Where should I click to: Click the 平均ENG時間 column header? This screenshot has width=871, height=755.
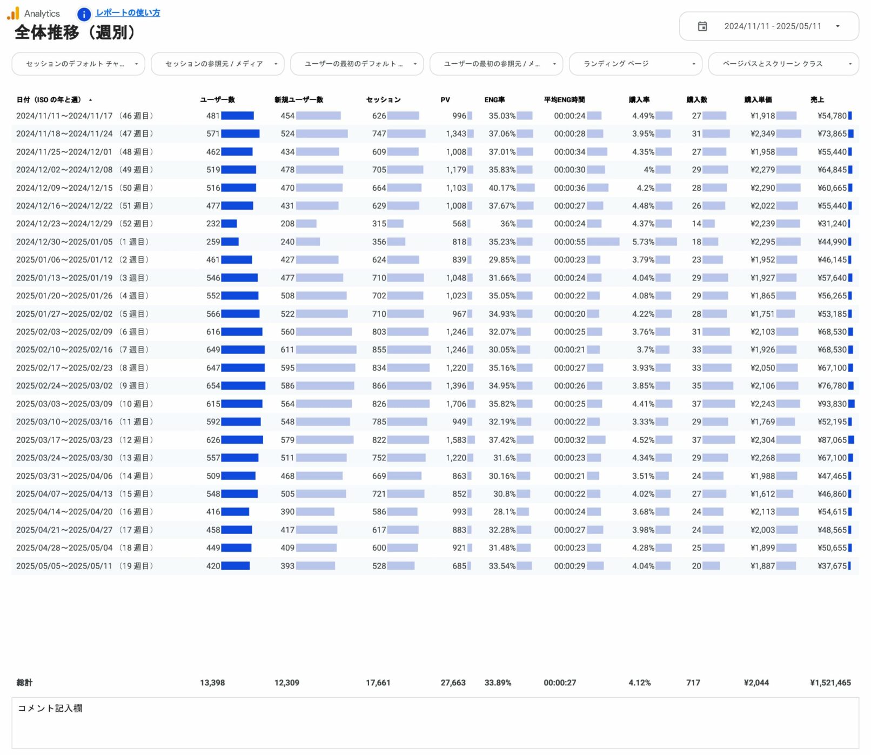564,100
